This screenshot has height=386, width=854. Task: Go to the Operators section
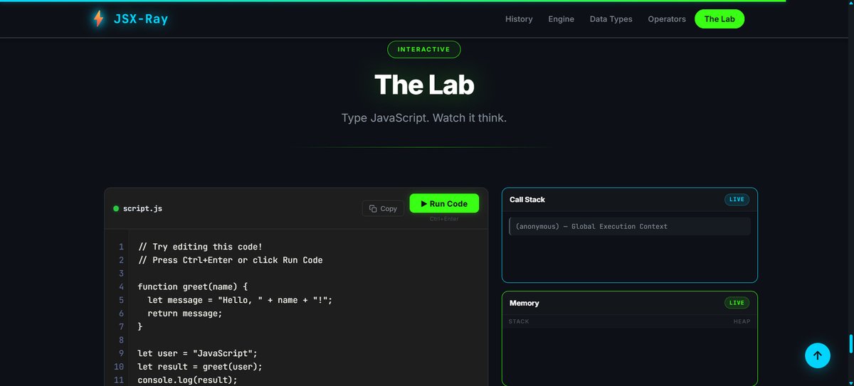tap(667, 19)
